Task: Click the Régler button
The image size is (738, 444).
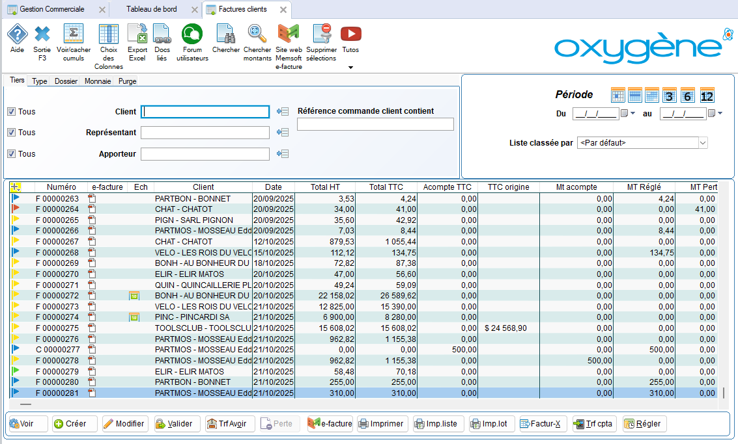Action: (644, 424)
